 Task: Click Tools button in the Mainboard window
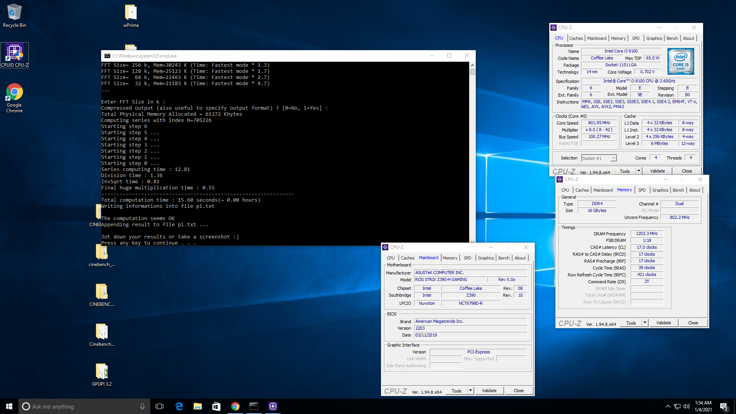[x=457, y=391]
